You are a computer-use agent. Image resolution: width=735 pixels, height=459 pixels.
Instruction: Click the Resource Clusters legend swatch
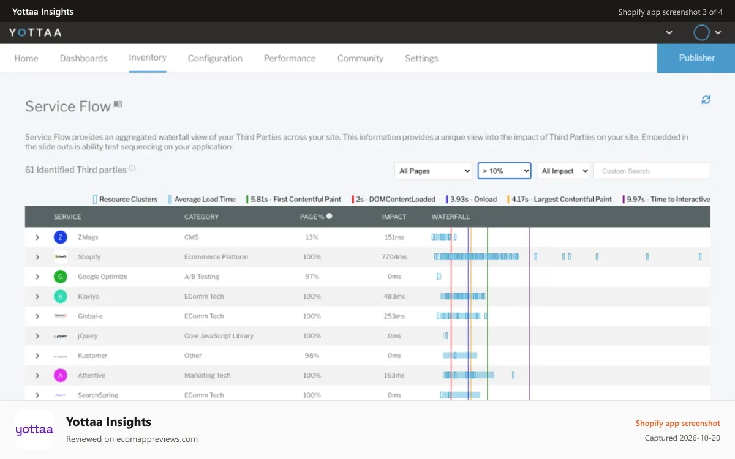click(95, 199)
